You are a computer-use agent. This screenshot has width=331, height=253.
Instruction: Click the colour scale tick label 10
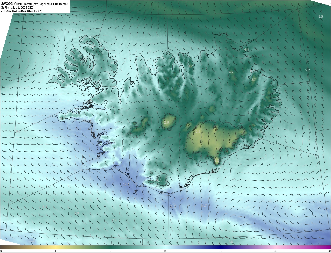pyautogui.click(x=165, y=251)
